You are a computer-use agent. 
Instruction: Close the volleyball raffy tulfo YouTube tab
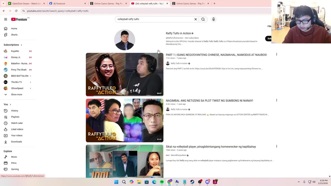pos(167,4)
